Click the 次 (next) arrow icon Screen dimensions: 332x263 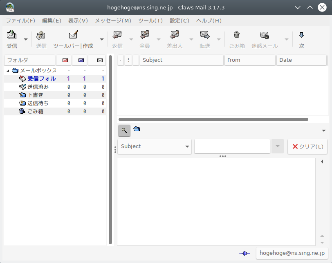(x=301, y=35)
